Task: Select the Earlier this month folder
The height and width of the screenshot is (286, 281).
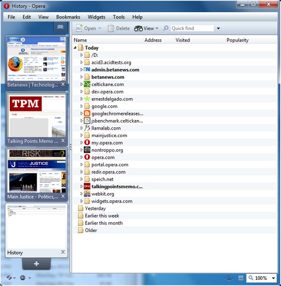Action: point(104,223)
